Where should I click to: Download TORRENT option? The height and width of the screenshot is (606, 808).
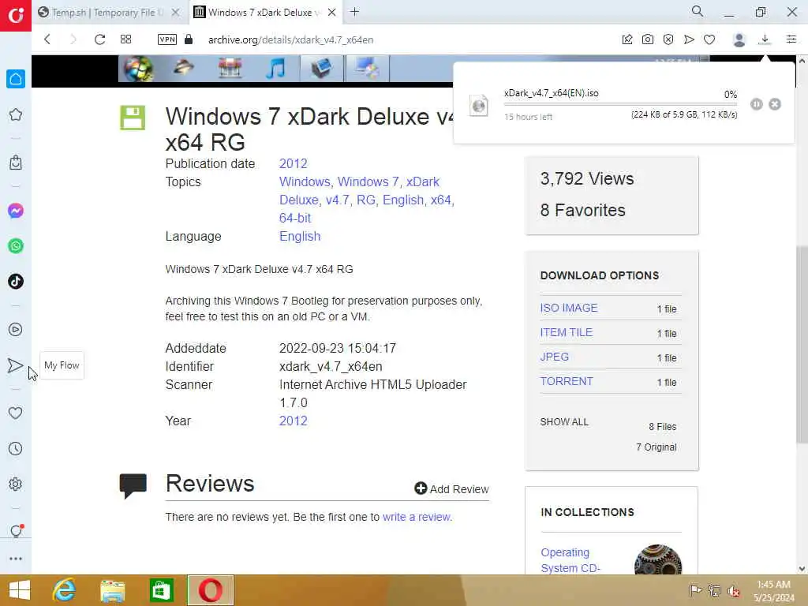[567, 381]
